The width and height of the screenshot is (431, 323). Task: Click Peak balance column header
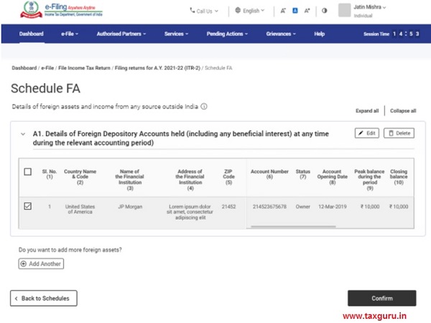pyautogui.click(x=369, y=179)
